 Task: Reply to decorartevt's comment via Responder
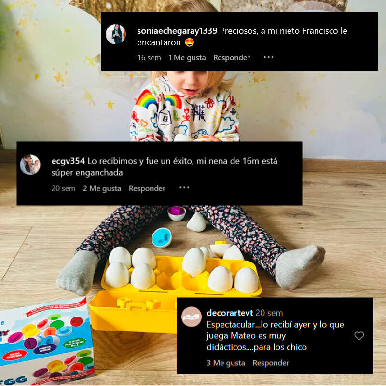coord(271,363)
